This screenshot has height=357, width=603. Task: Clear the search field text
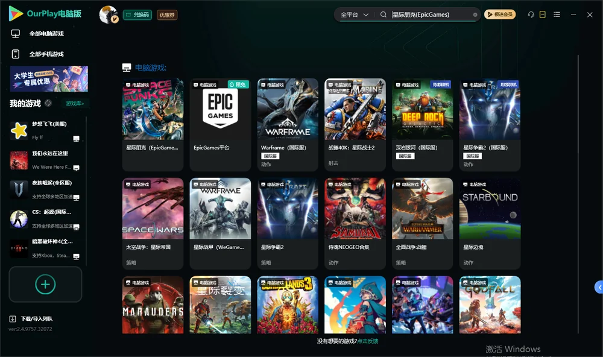(x=475, y=15)
